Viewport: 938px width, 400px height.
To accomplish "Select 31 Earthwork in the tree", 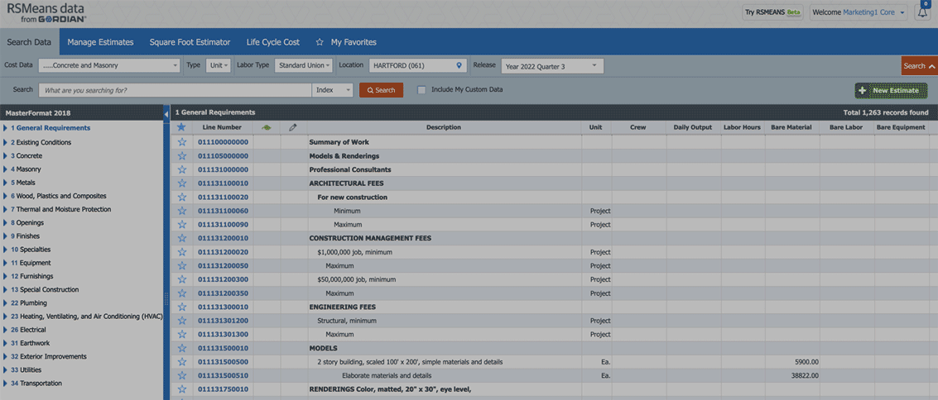I will pyautogui.click(x=30, y=343).
